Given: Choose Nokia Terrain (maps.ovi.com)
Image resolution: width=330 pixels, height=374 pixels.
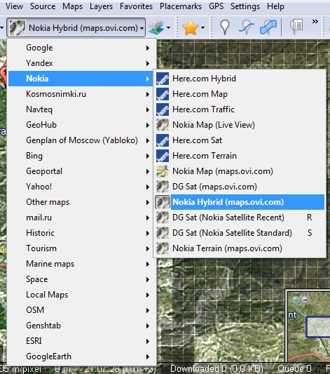Looking at the screenshot, I should click(240, 248).
